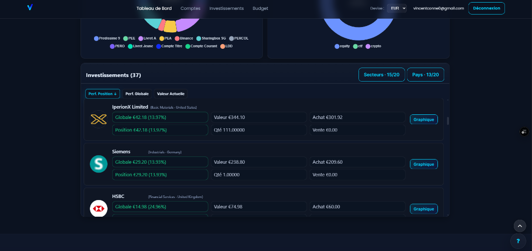
Task: Click the Déconnexion button
Action: pos(486,8)
